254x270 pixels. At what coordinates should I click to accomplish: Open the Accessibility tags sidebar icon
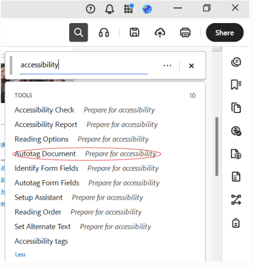click(236, 223)
